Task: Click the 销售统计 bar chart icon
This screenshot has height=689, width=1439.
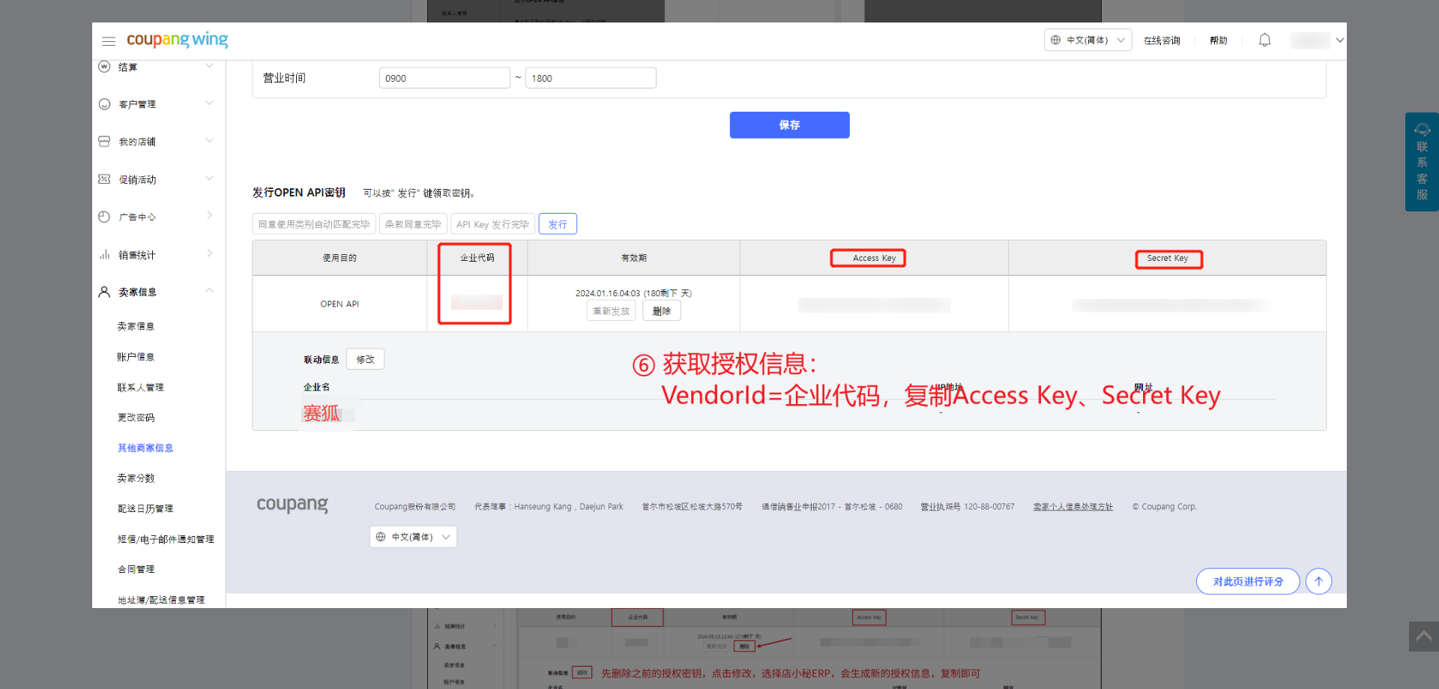Action: pyautogui.click(x=105, y=255)
